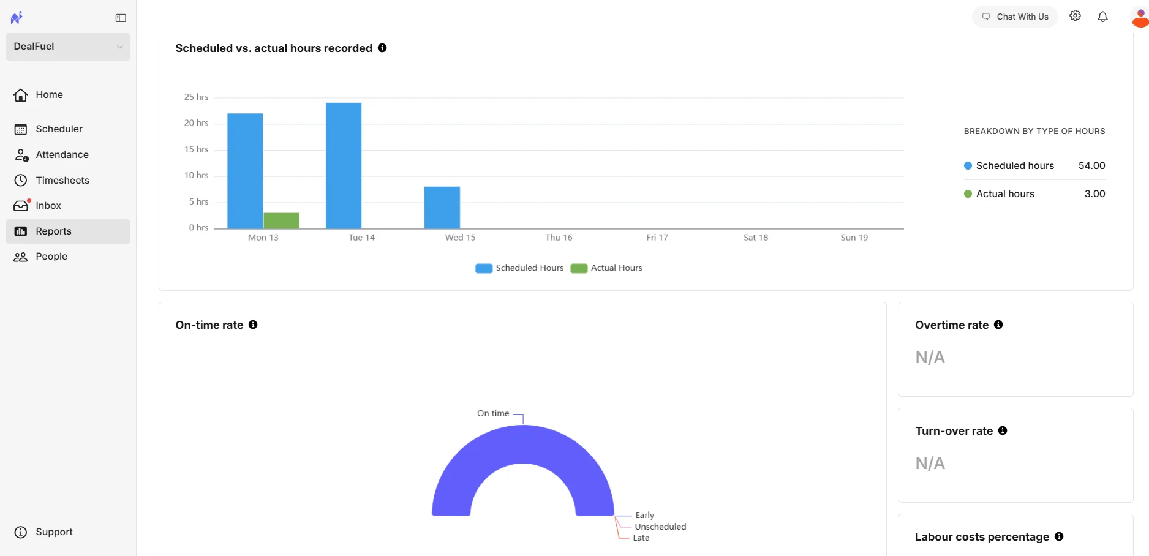1149x556 pixels.
Task: Click Tue 14 scheduled hours bar
Action: click(x=344, y=166)
